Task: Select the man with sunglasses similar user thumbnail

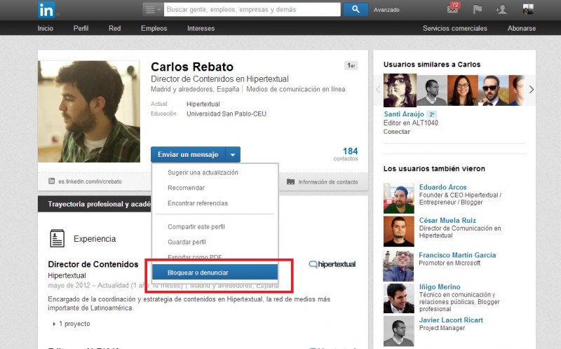Action: coord(494,90)
